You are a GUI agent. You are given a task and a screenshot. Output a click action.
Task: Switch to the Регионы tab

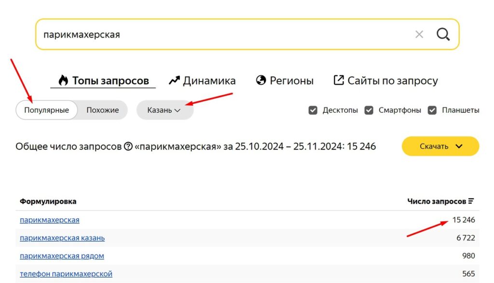pos(285,81)
